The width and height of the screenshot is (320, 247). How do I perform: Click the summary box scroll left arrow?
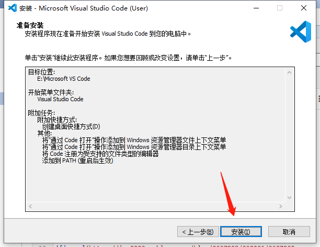30,206
